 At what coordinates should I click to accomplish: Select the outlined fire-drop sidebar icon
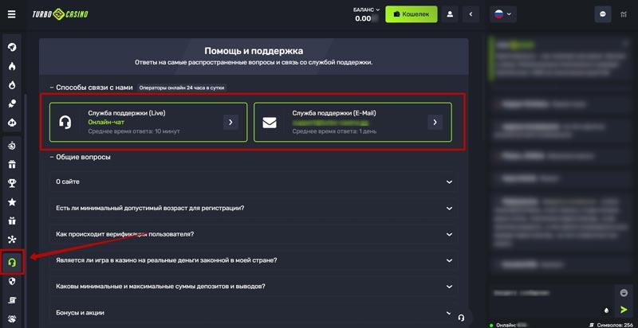[x=12, y=85]
